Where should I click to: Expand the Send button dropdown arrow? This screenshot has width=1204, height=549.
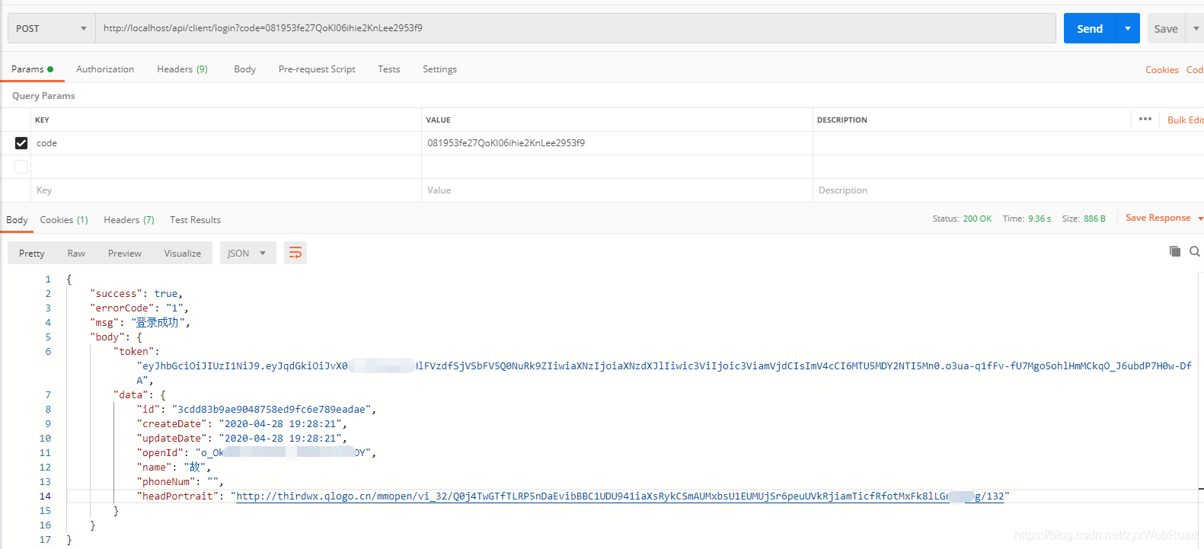click(x=1128, y=28)
